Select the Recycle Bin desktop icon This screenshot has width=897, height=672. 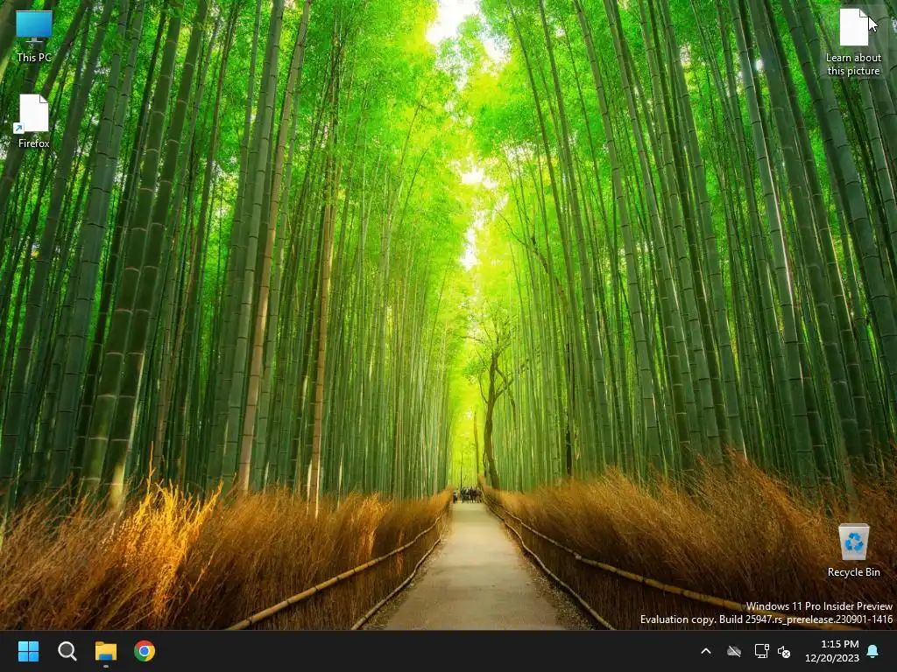tap(853, 550)
